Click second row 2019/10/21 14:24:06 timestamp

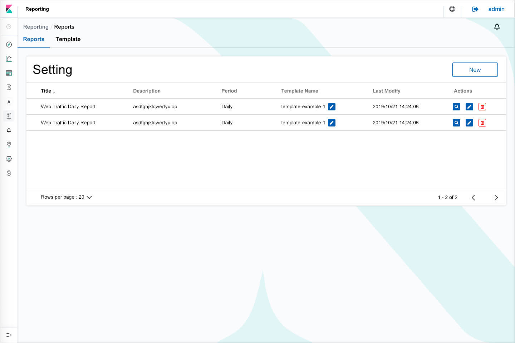[396, 123]
